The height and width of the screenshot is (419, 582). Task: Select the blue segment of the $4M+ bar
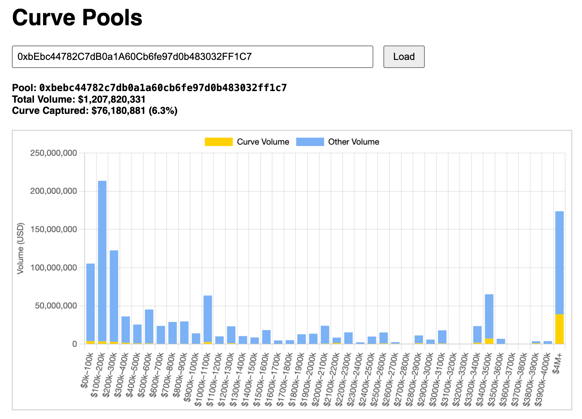(559, 263)
